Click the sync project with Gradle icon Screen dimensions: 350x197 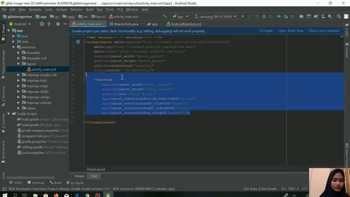point(316,16)
